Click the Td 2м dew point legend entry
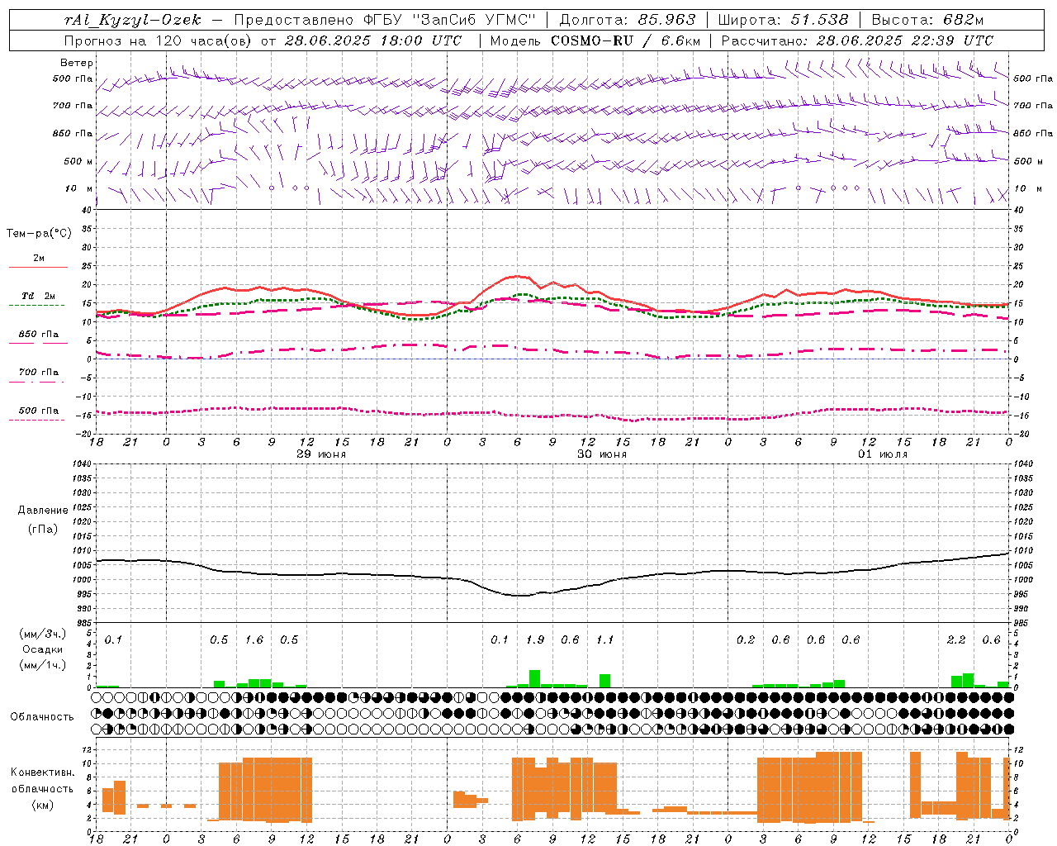Screen dimensions: 1057x846 pos(39,296)
